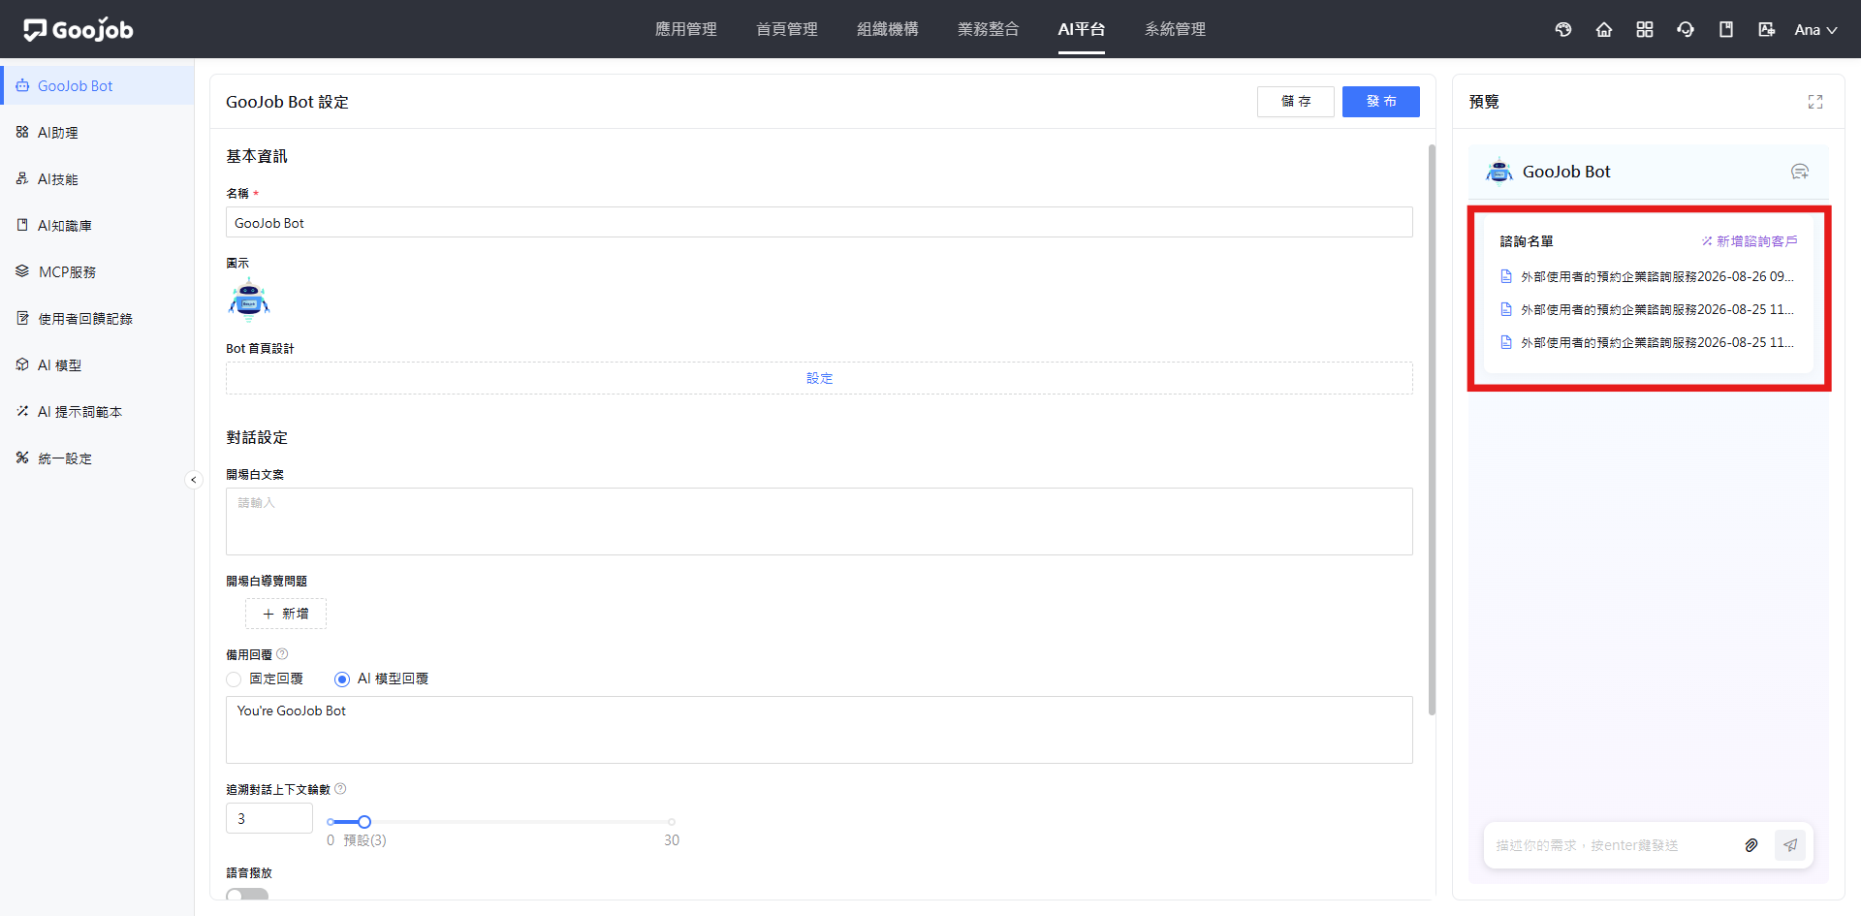
Task: Open the document book icon in header
Action: click(1726, 29)
